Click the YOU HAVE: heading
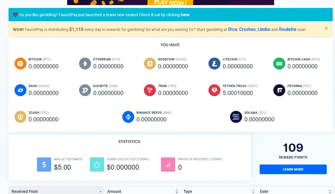The height and width of the screenshot is (194, 335). tap(171, 45)
